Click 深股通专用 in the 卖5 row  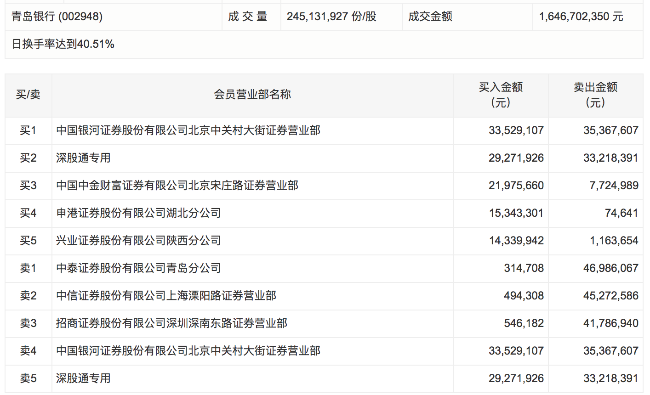[84, 378]
